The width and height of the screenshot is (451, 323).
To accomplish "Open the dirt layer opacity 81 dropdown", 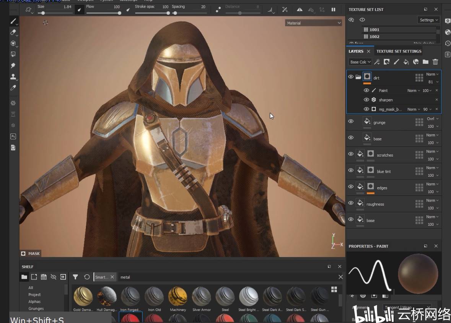I will tap(433, 82).
